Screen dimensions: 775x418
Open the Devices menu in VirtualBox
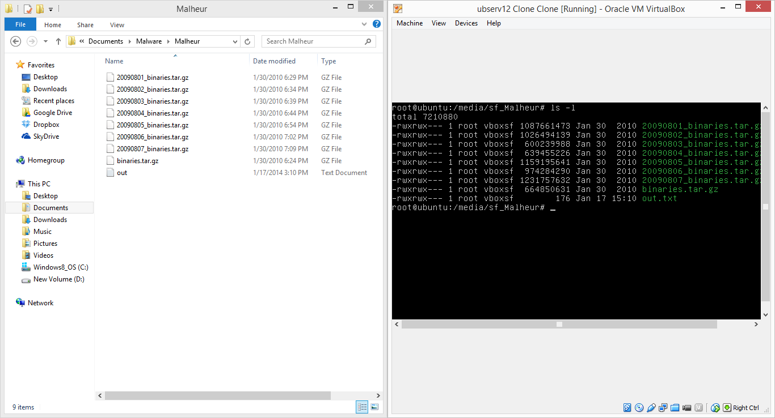[x=466, y=23]
